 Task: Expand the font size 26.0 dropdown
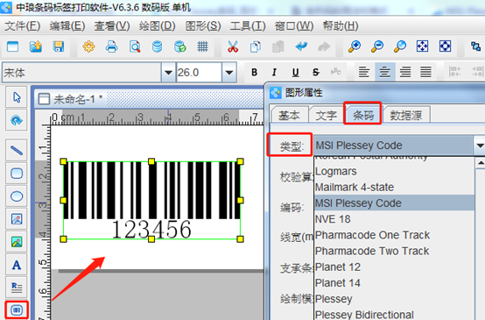[x=229, y=73]
